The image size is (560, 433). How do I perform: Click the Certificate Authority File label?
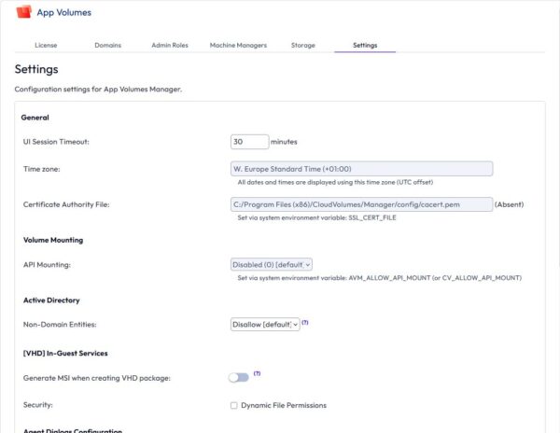(66, 204)
